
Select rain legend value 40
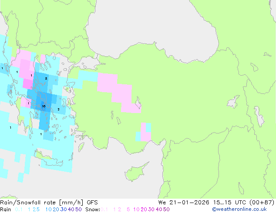click(x=71, y=210)
